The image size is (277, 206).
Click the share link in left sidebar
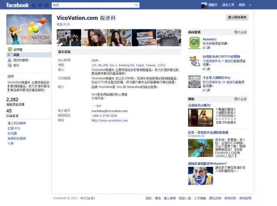click(10, 144)
